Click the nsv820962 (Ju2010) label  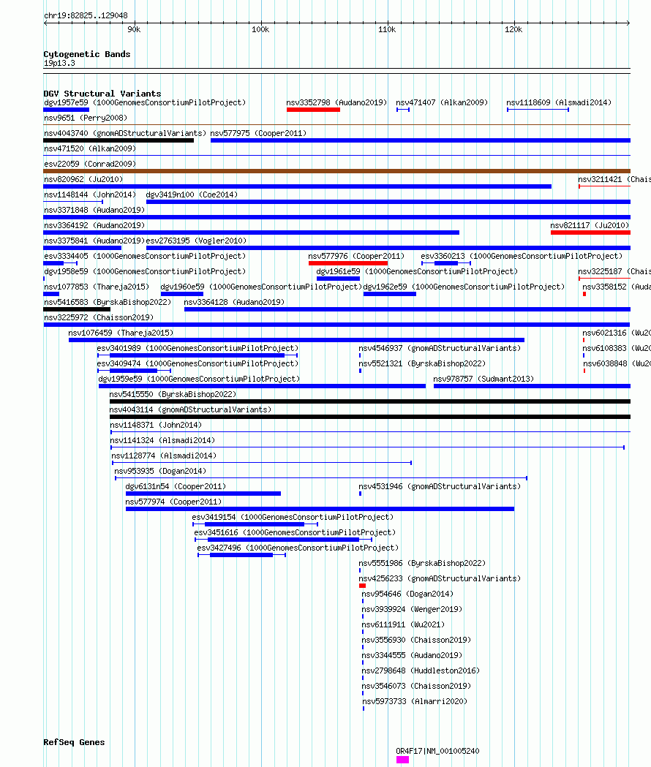tap(83, 180)
